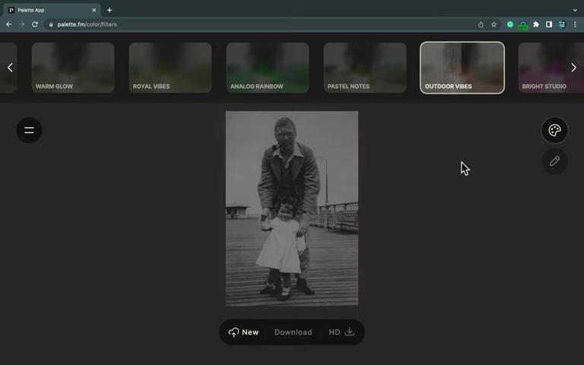
Task: Open the tab search dropdown
Action: 575,10
